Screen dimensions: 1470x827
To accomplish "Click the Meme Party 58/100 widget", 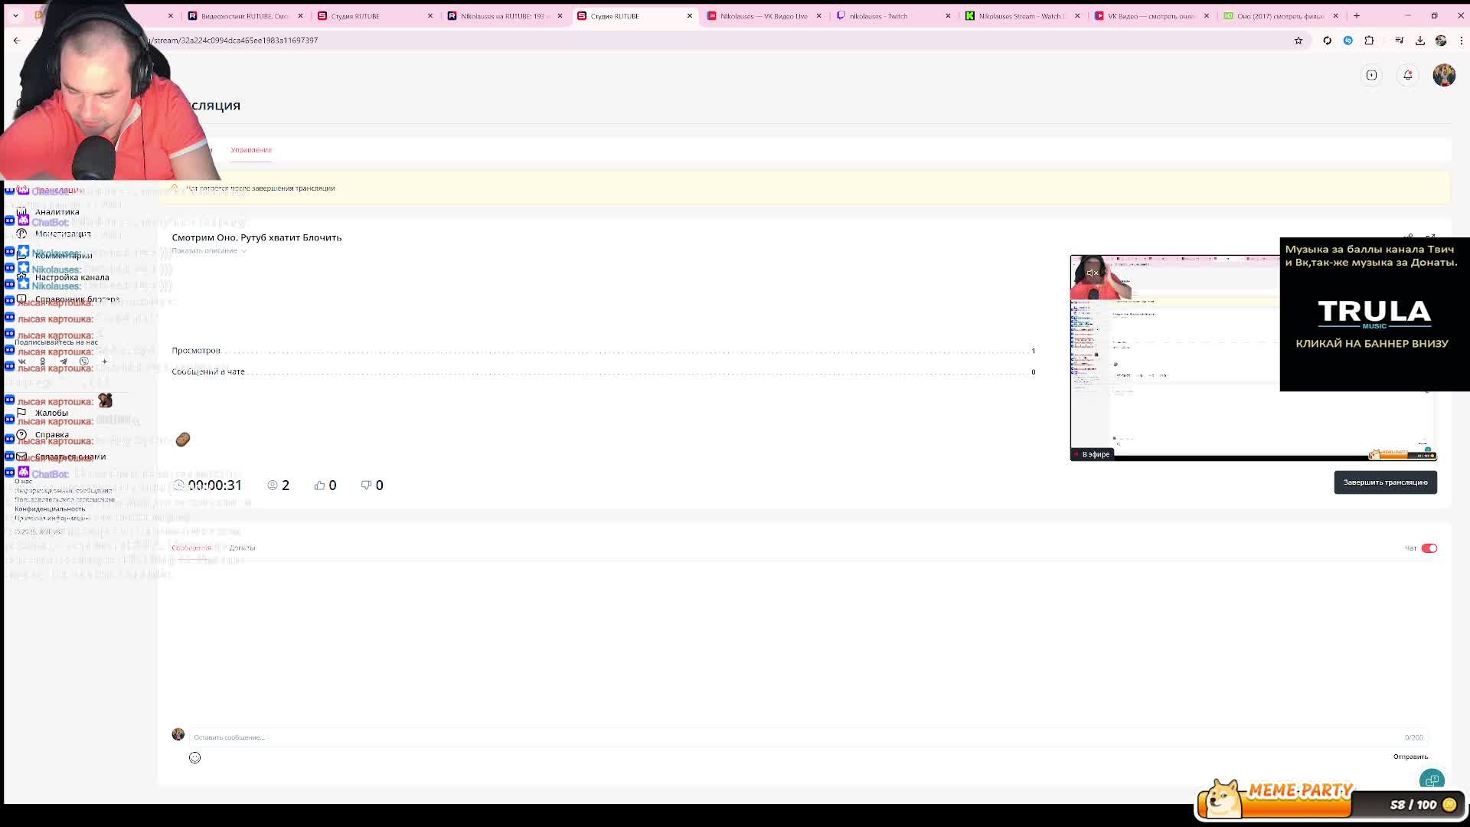I will pyautogui.click(x=1331, y=799).
